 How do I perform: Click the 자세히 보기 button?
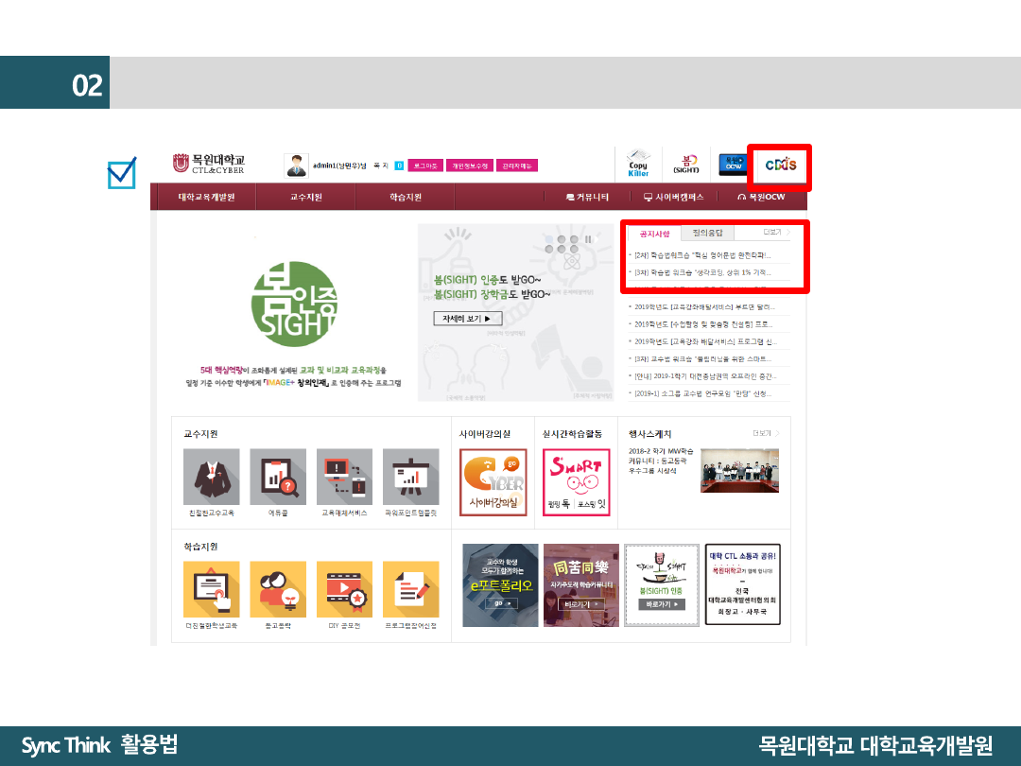click(x=467, y=319)
